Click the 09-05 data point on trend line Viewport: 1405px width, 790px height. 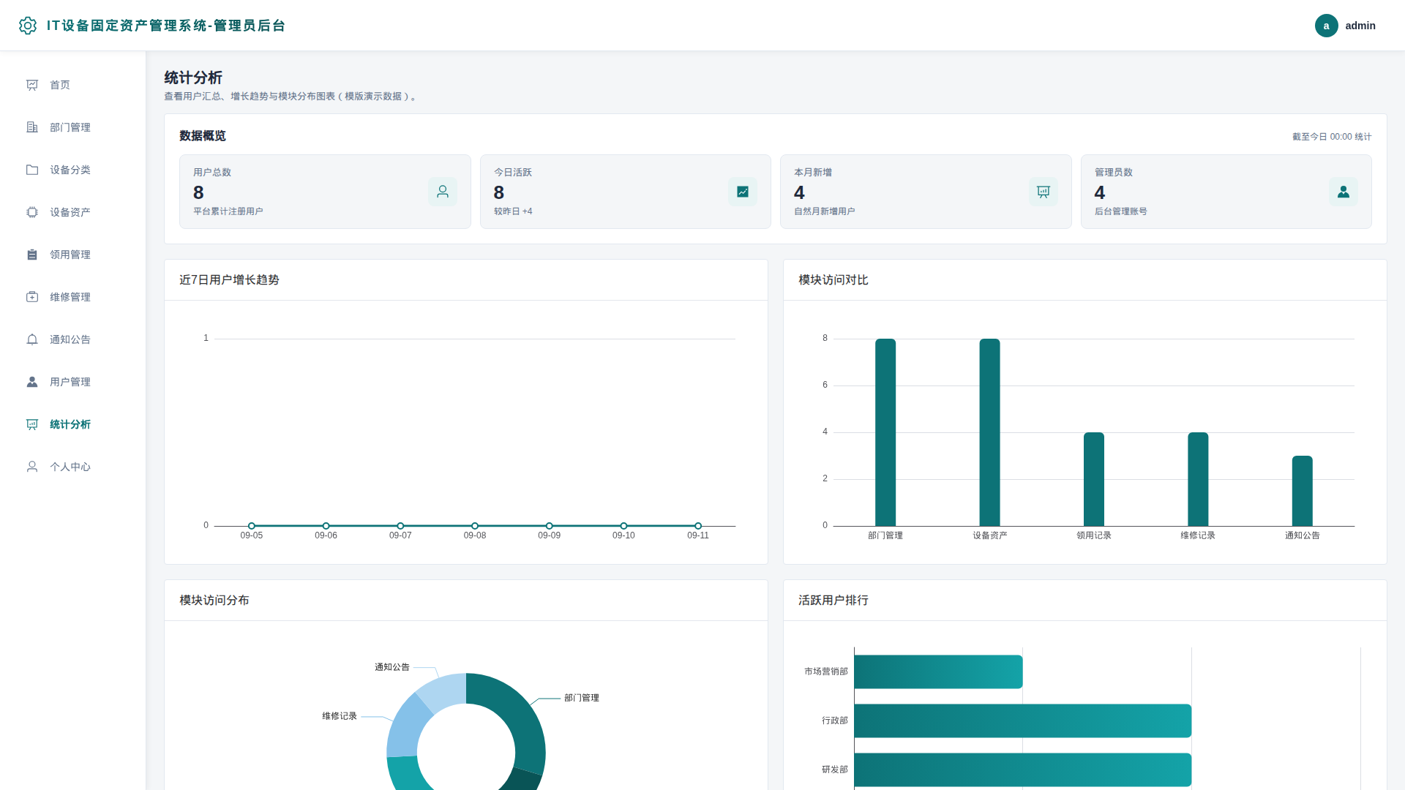coord(252,526)
